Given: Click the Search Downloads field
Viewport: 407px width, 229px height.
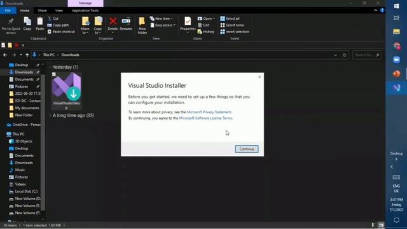Looking at the screenshot, I should pos(367,55).
